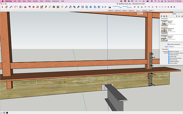Toggle the Style and Fog checkbox
This screenshot has width=183, height=114.
(169, 60)
